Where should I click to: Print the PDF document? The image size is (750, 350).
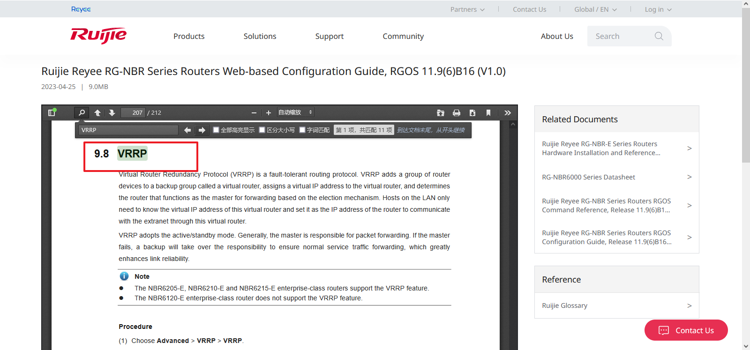tap(457, 112)
